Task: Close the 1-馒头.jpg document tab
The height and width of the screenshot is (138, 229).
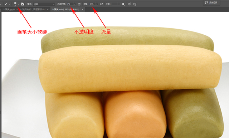Action: tap(48, 9)
